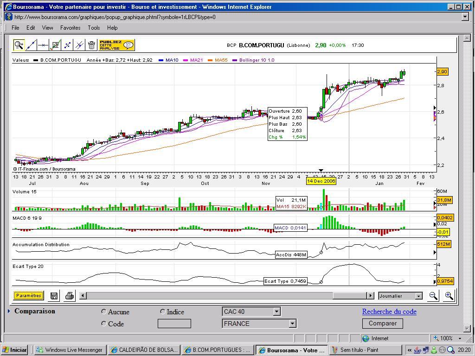
Task: Expand the Comparaison section arrow
Action: tap(9, 311)
